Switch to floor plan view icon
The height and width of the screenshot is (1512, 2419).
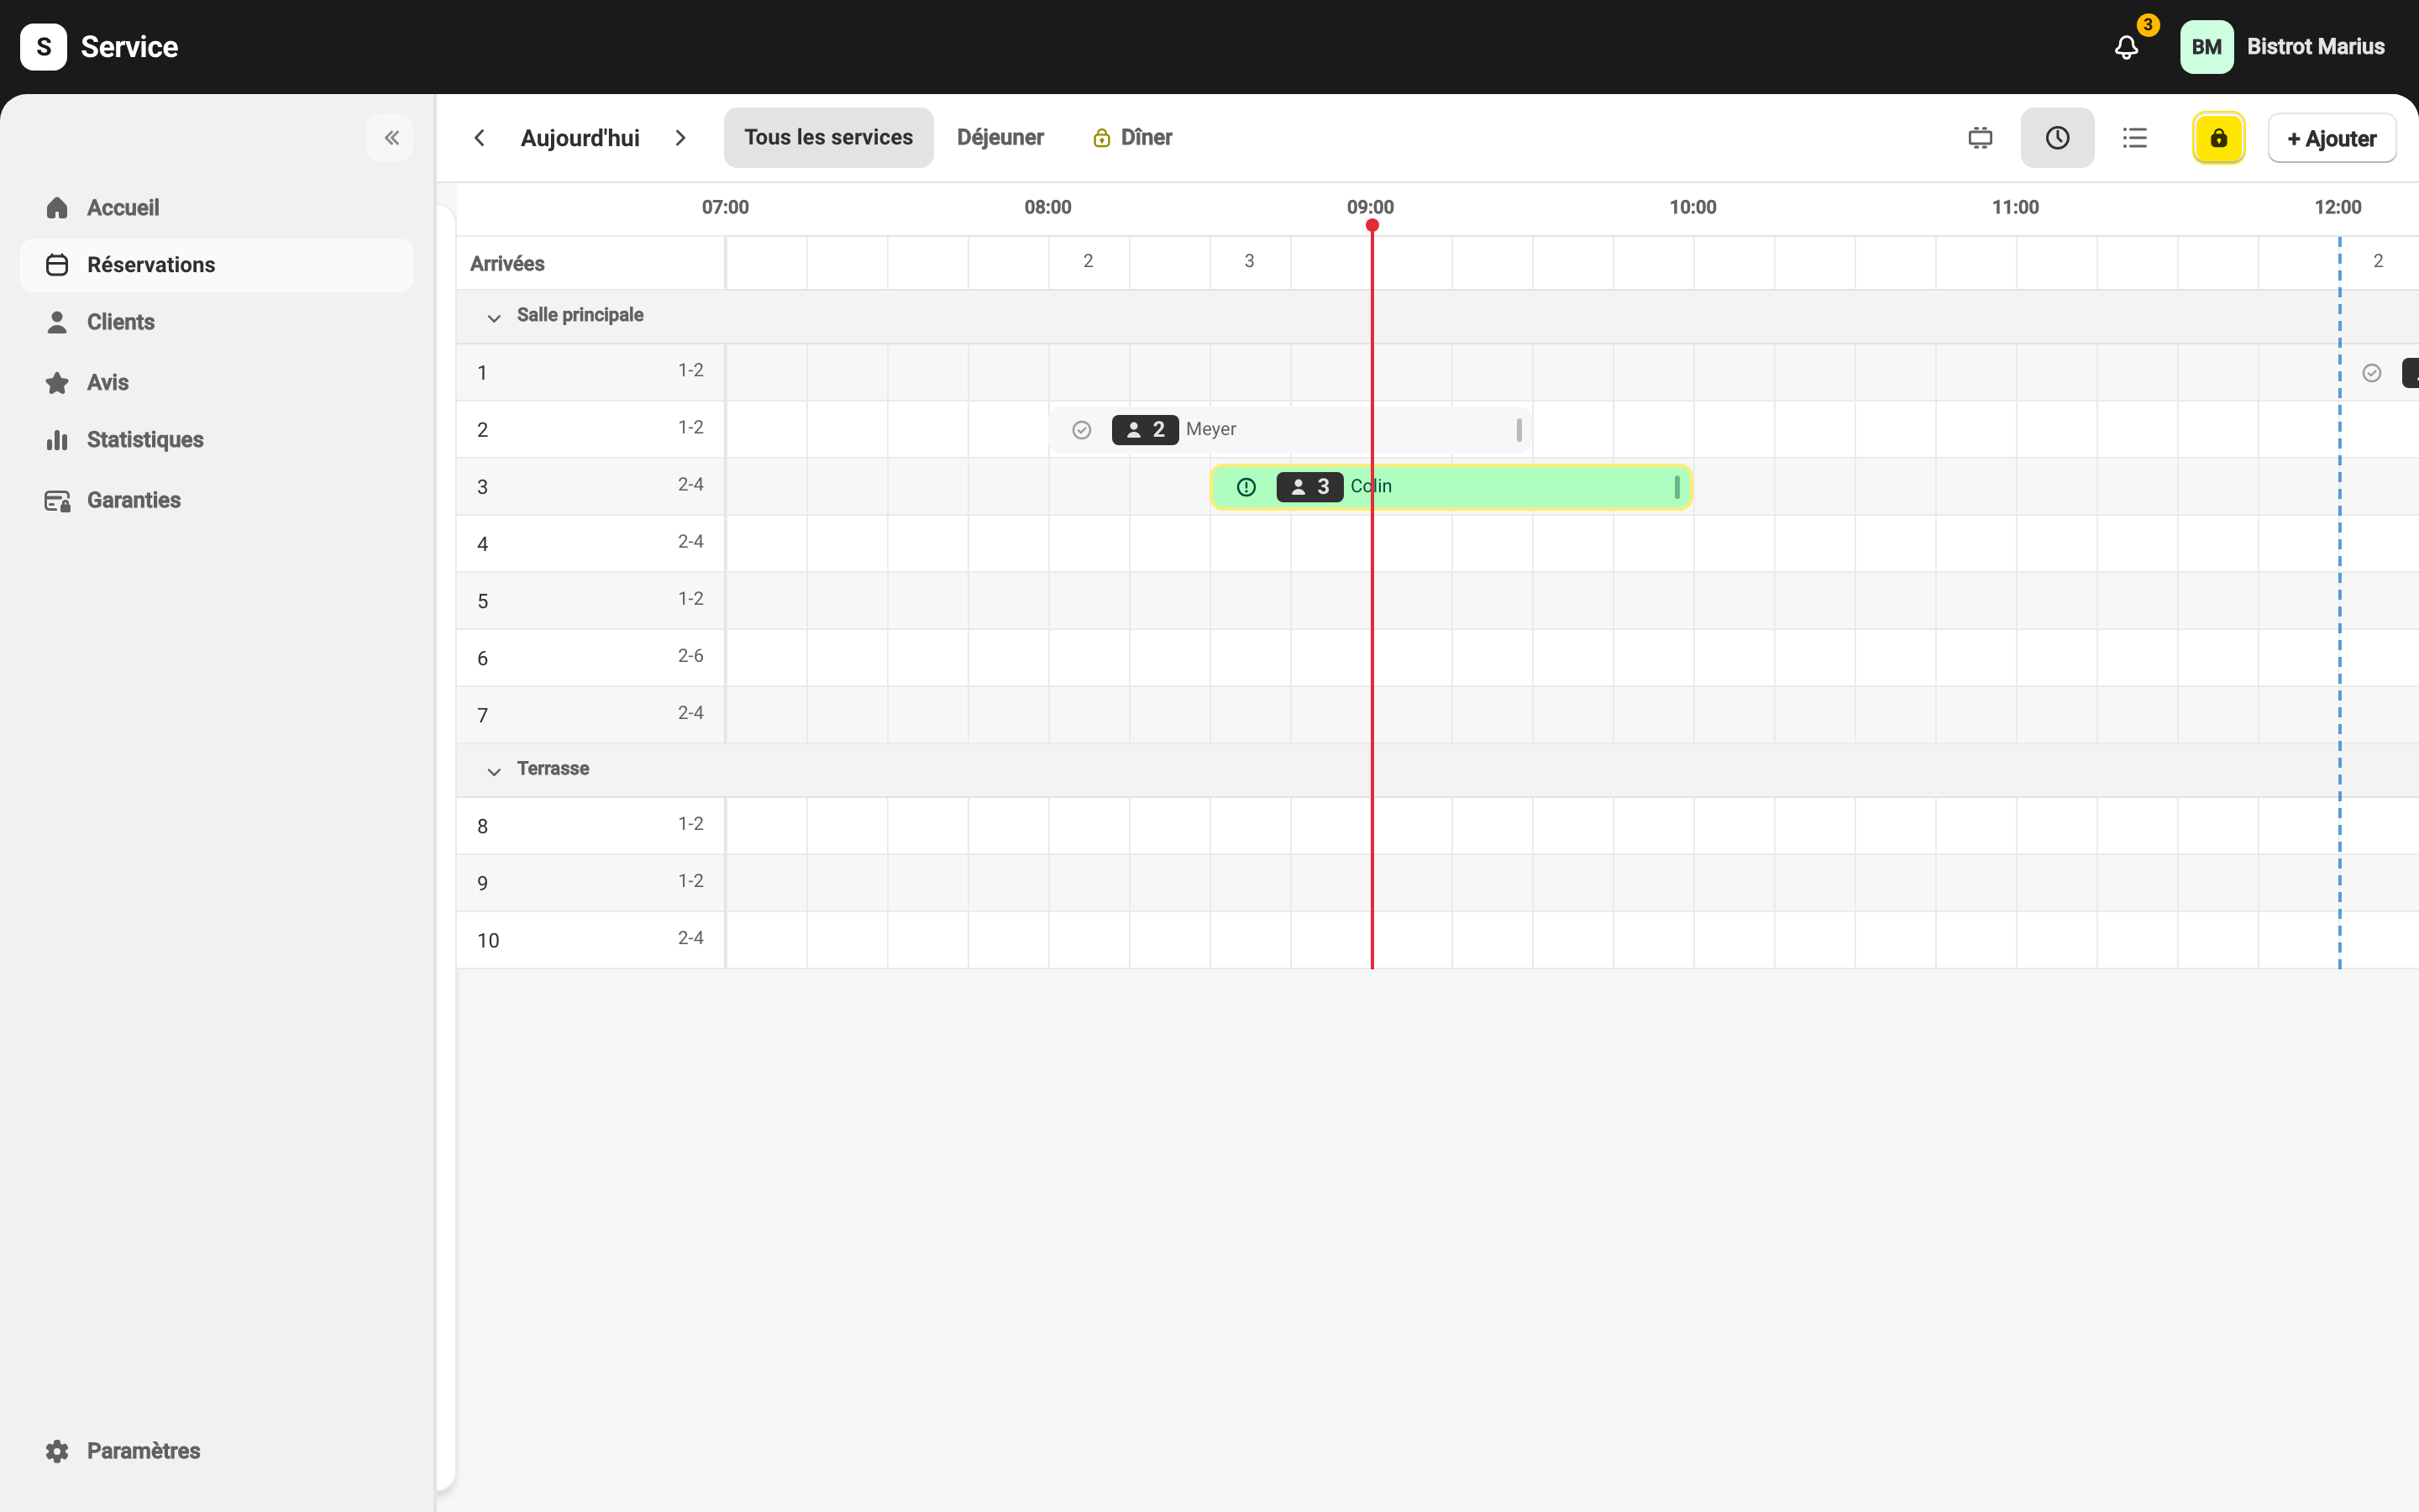1981,138
